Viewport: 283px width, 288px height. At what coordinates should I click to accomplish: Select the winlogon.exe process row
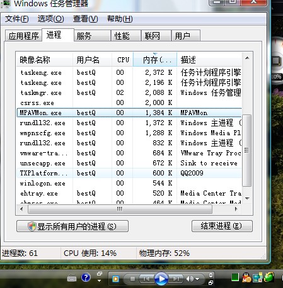click(x=129, y=183)
